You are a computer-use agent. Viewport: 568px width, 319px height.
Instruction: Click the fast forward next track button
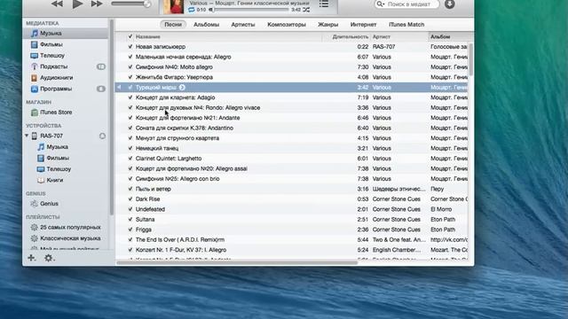pyautogui.click(x=97, y=4)
